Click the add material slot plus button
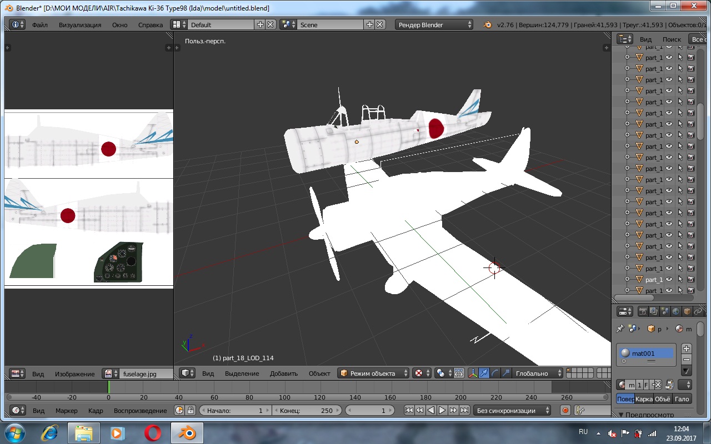Screen dimensions: 711x444 (x=687, y=349)
